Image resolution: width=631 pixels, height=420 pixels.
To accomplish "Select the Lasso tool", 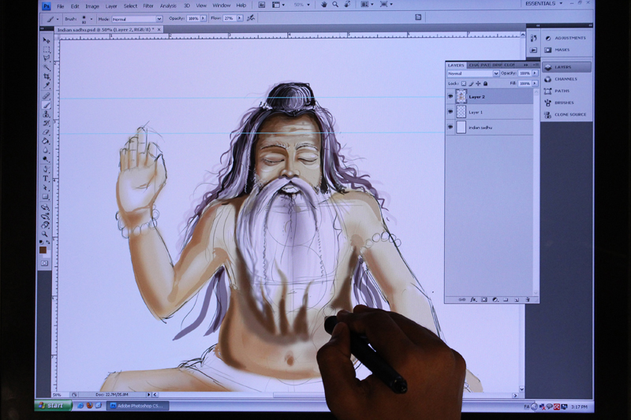I will click(46, 58).
